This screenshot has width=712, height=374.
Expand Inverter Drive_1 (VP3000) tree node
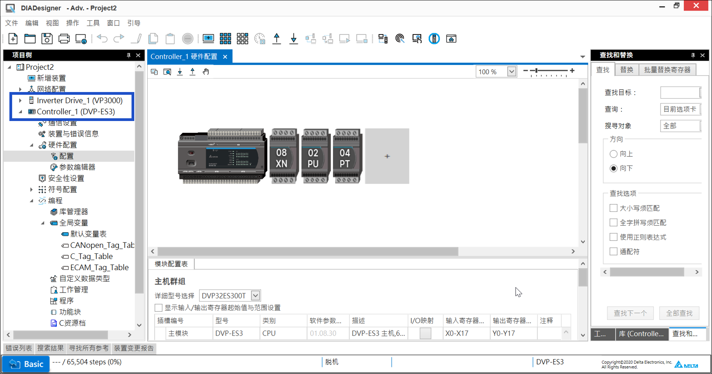[x=20, y=101]
